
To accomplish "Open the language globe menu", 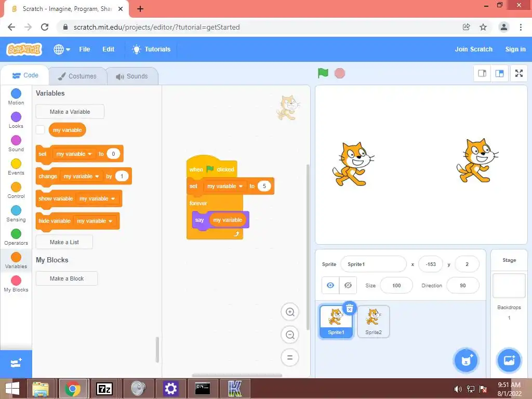I will pyautogui.click(x=62, y=49).
